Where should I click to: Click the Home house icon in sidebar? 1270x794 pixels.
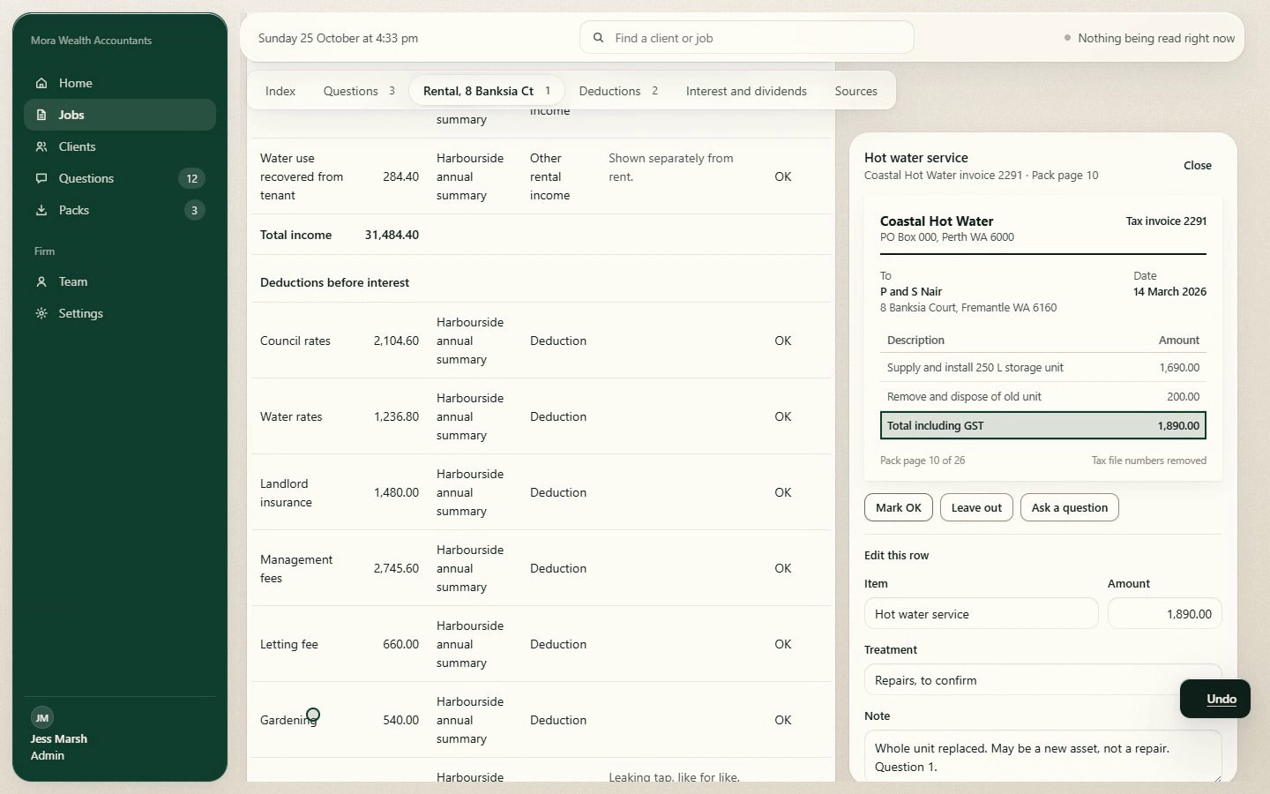(x=41, y=83)
